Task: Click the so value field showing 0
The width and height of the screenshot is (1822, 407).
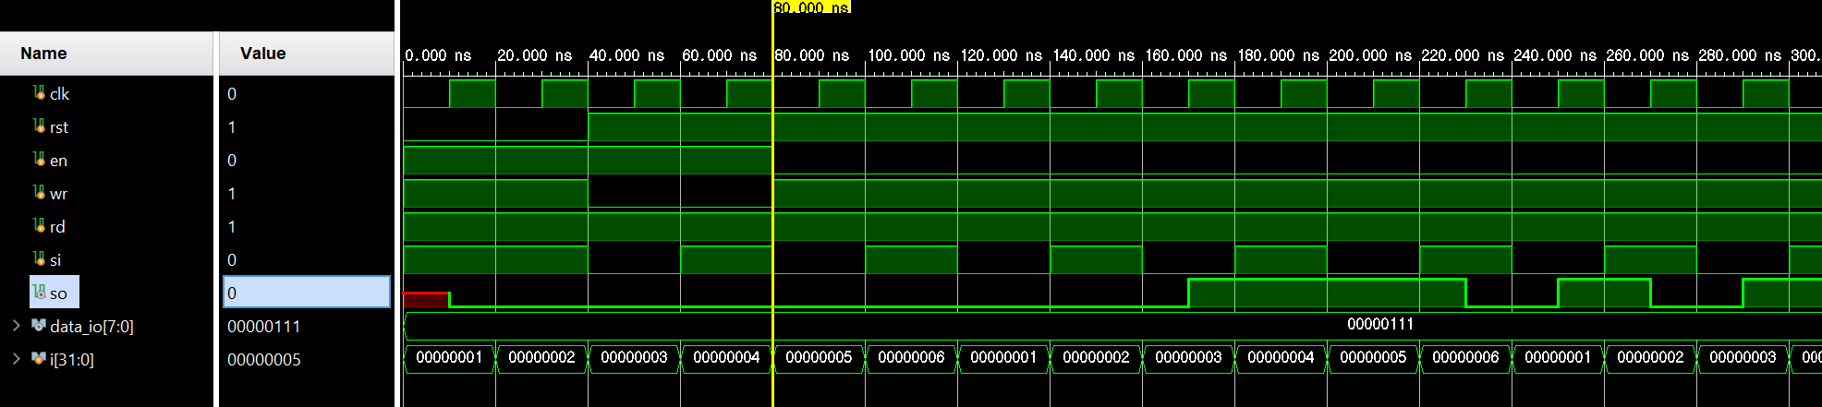Action: point(307,292)
